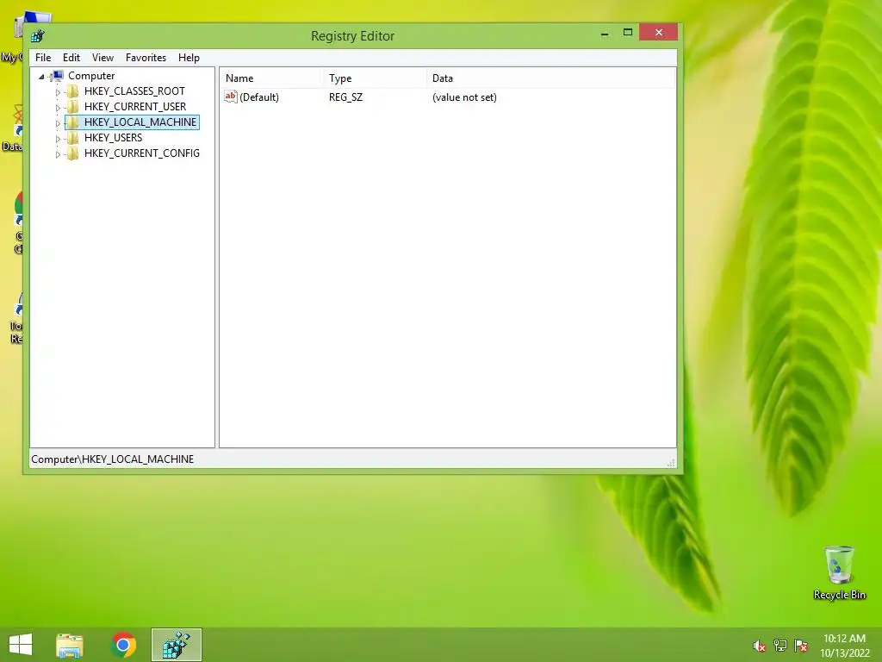This screenshot has width=882, height=662.
Task: Click the muted volume tray icon
Action: tap(760, 646)
